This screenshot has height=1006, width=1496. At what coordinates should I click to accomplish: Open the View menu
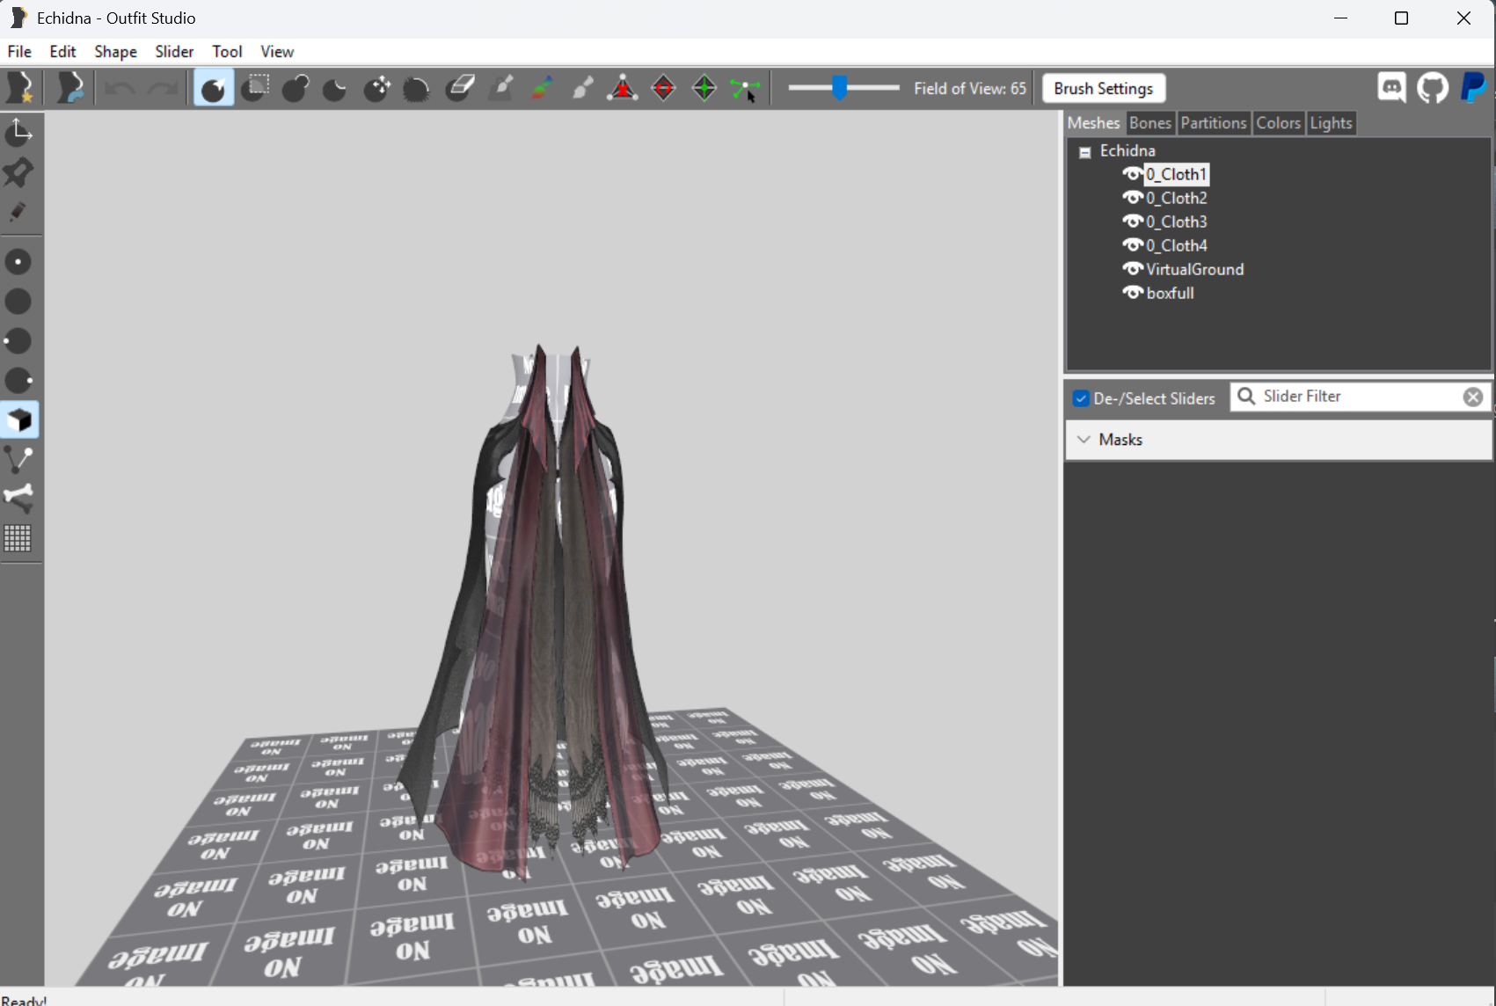pyautogui.click(x=277, y=52)
